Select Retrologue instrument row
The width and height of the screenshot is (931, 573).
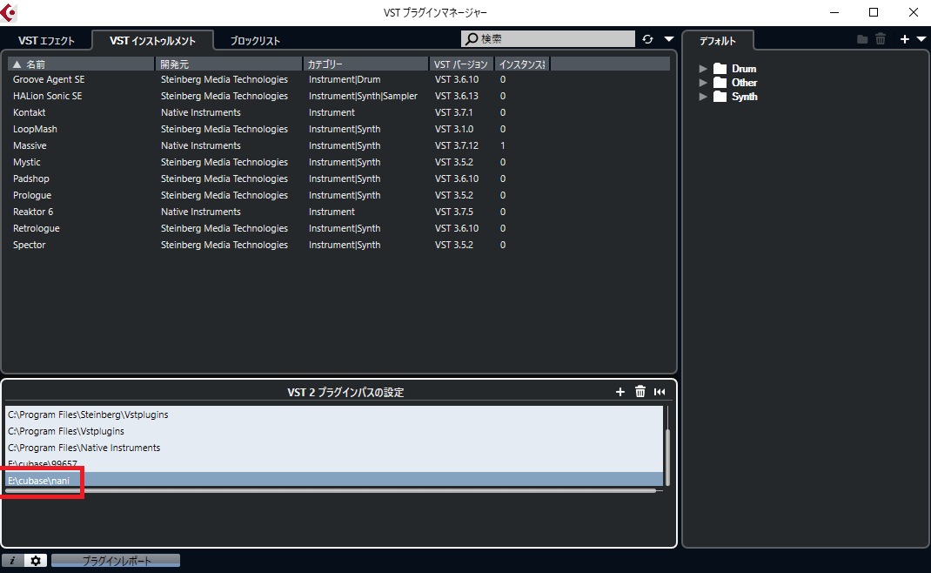[x=338, y=229]
